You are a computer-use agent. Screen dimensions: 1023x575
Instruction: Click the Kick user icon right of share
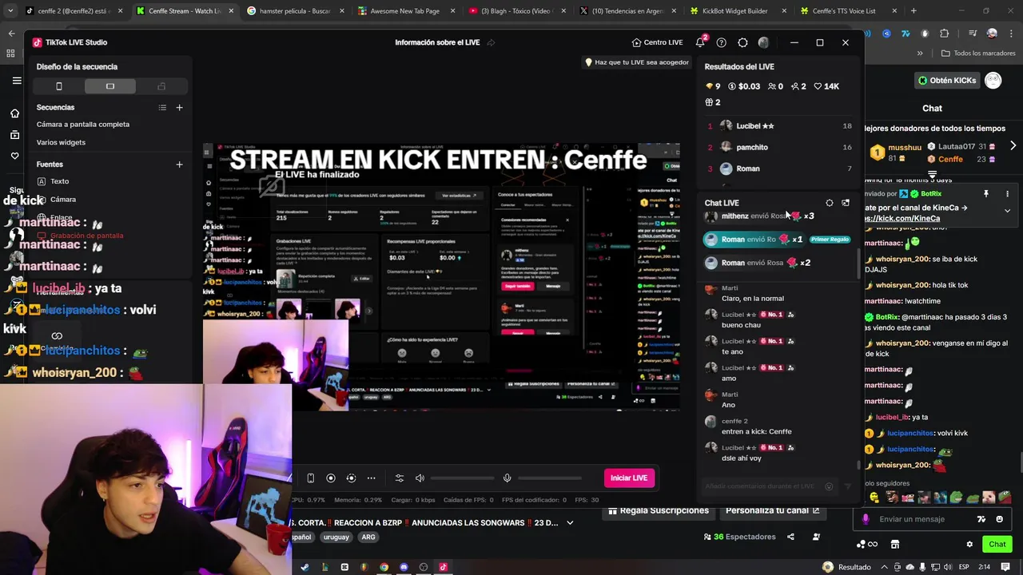tap(816, 537)
